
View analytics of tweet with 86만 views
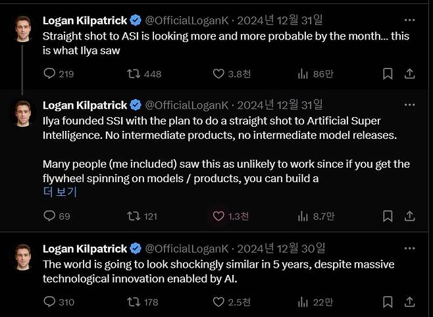point(303,74)
